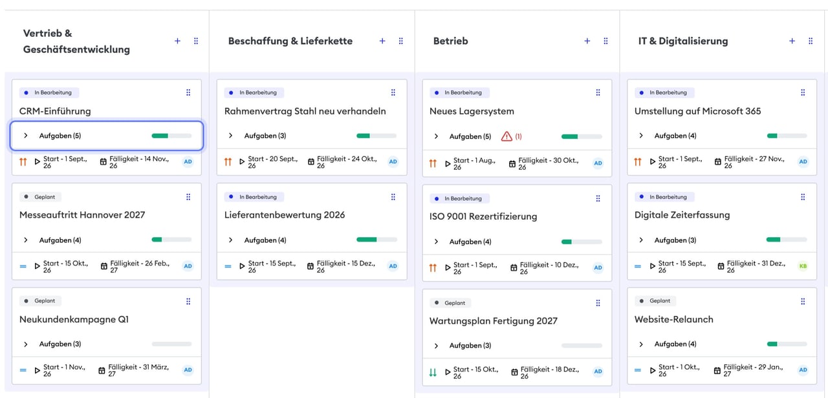Add card to Betrieb column
The image size is (828, 398).
coord(587,41)
